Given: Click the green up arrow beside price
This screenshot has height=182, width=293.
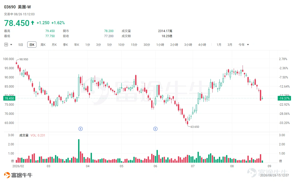Looking at the screenshot, I should click(x=33, y=23).
